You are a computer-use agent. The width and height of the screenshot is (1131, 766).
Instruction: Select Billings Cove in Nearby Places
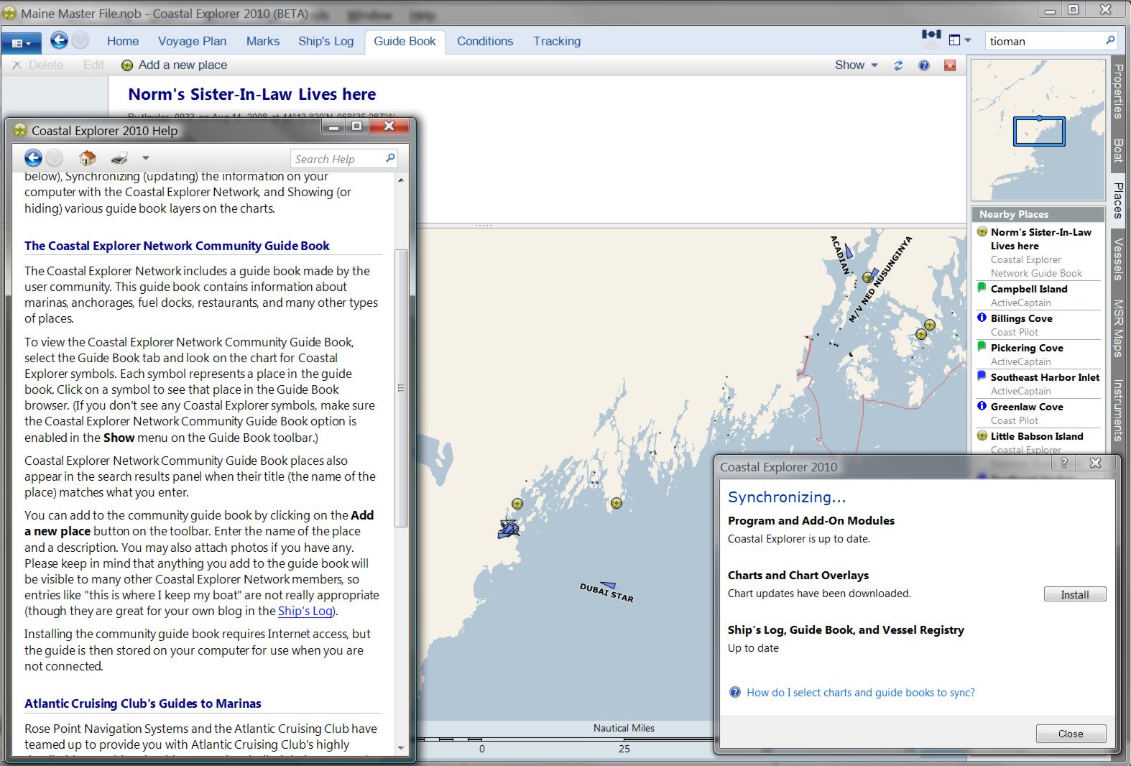(1038, 325)
